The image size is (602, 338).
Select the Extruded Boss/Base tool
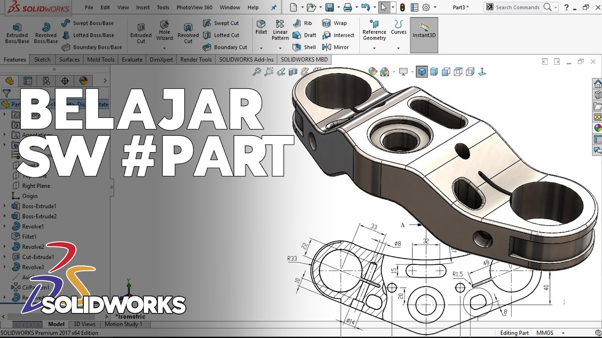(x=17, y=33)
